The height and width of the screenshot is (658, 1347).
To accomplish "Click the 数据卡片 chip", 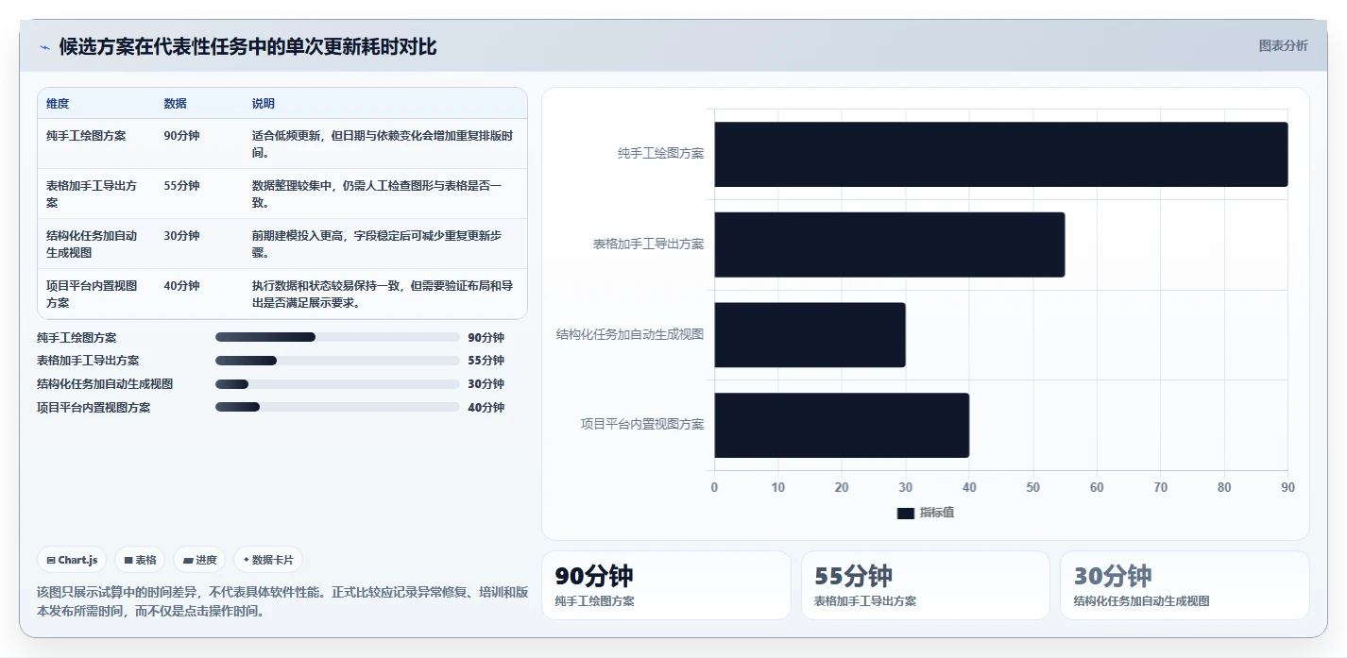I will pos(268,560).
